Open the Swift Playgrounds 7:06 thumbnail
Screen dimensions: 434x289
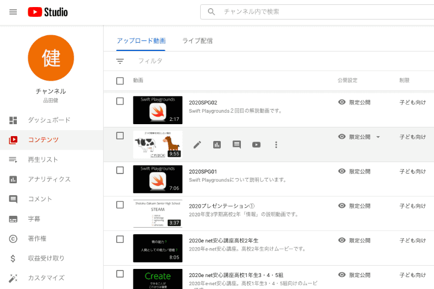point(158,179)
